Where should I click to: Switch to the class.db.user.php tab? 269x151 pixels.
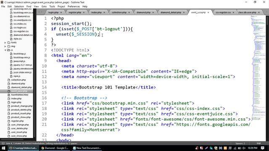coord(247,12)
